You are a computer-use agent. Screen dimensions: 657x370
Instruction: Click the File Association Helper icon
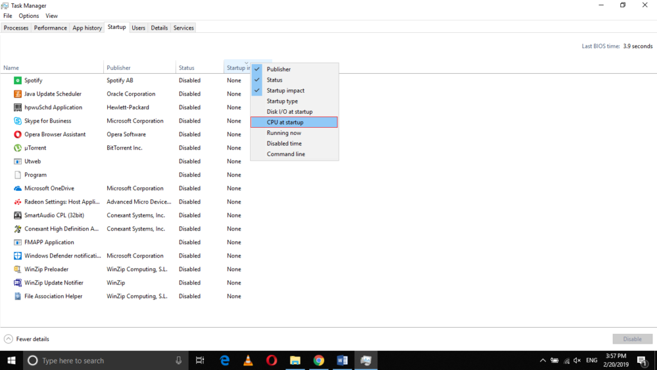pyautogui.click(x=17, y=296)
